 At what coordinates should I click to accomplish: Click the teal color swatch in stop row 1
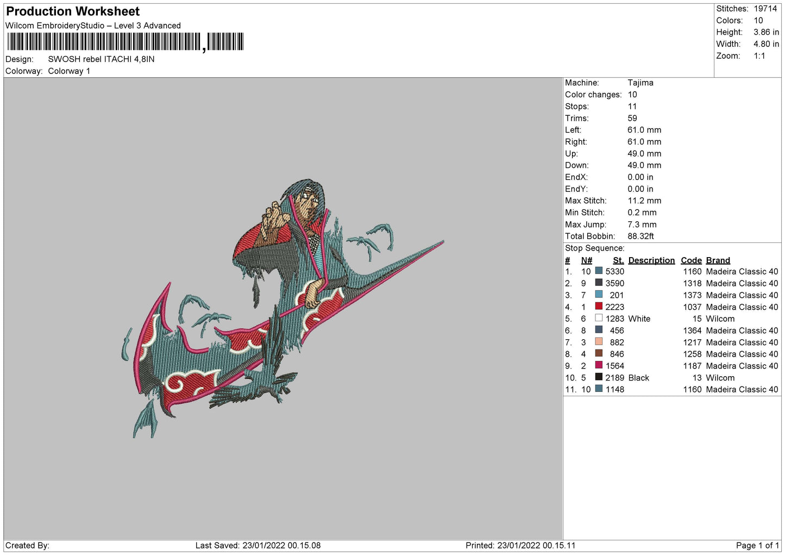(x=599, y=271)
